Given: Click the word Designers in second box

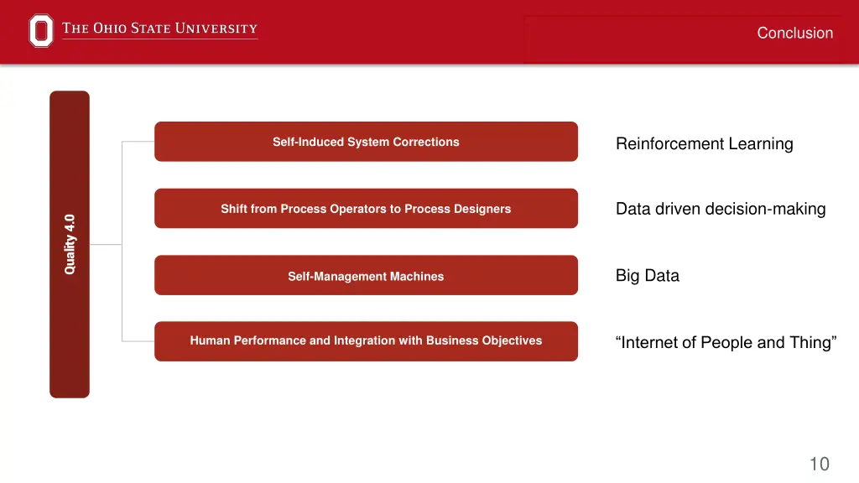Looking at the screenshot, I should click(482, 209).
